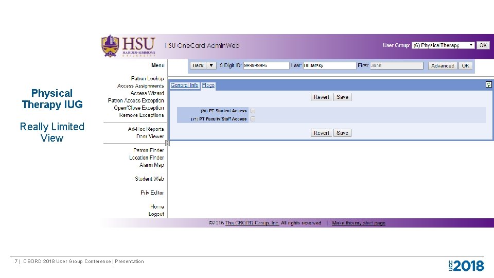494x278 pixels.
Task: Switch to the General Info tab
Action: point(185,85)
